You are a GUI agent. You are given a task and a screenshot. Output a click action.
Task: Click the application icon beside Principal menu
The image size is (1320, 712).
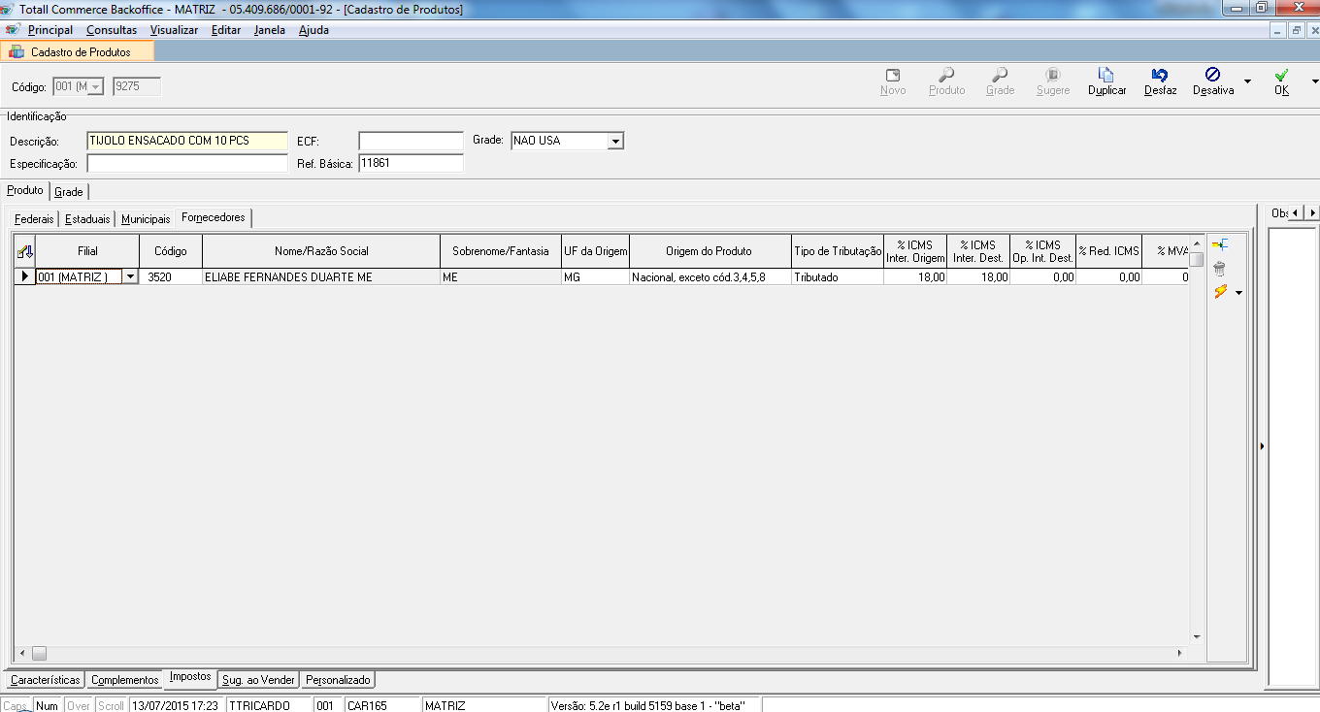(x=12, y=30)
